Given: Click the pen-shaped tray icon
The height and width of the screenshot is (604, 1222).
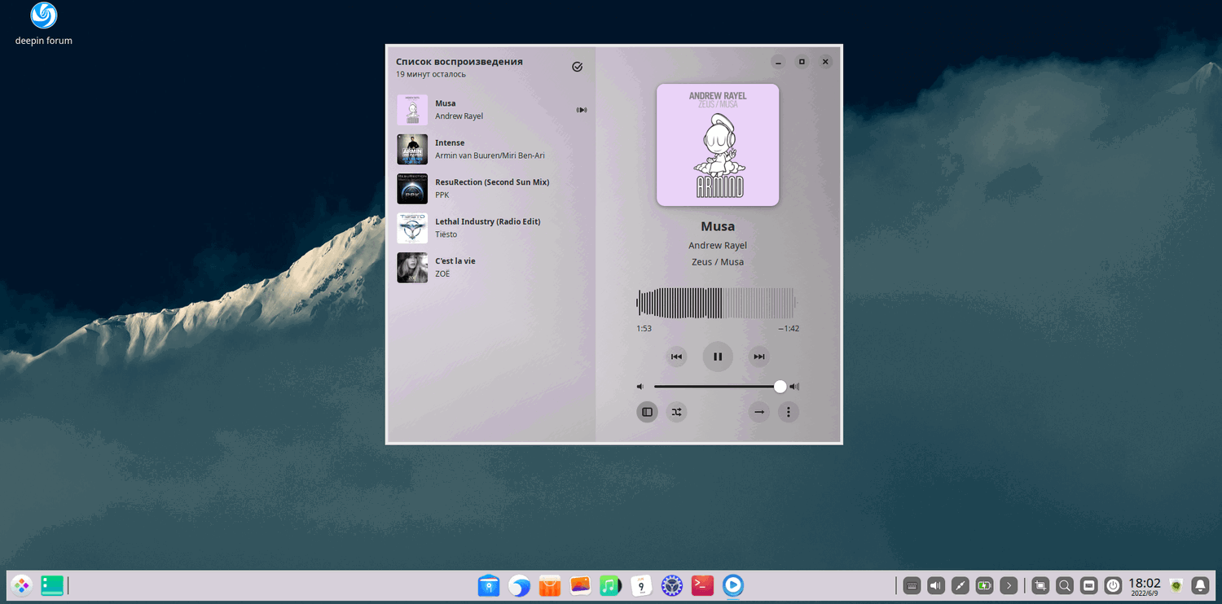Looking at the screenshot, I should [x=960, y=585].
